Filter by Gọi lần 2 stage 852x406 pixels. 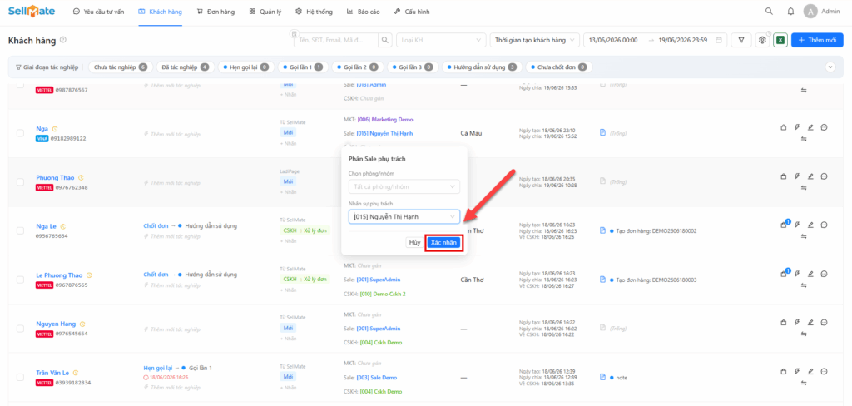coord(356,67)
